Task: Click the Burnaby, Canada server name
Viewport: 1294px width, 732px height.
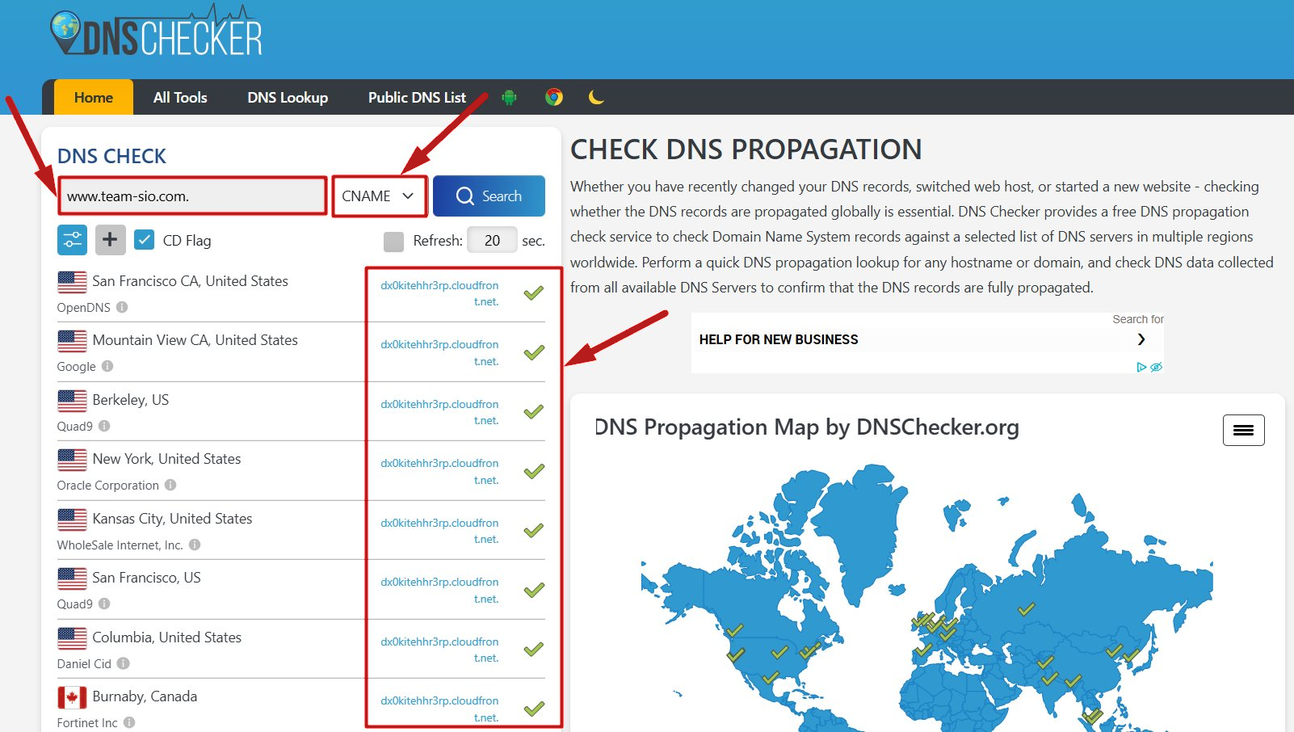Action: pyautogui.click(x=145, y=696)
